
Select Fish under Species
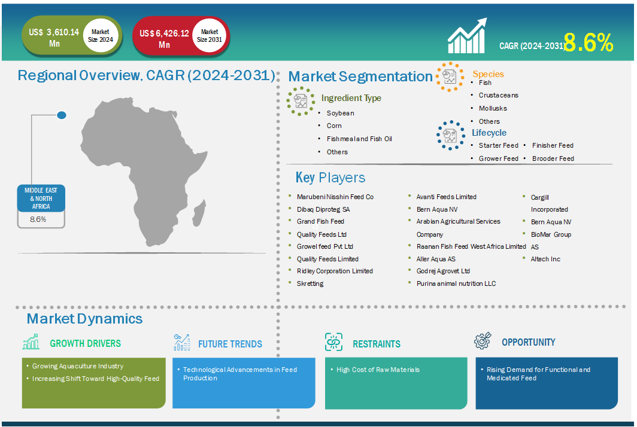tap(485, 83)
